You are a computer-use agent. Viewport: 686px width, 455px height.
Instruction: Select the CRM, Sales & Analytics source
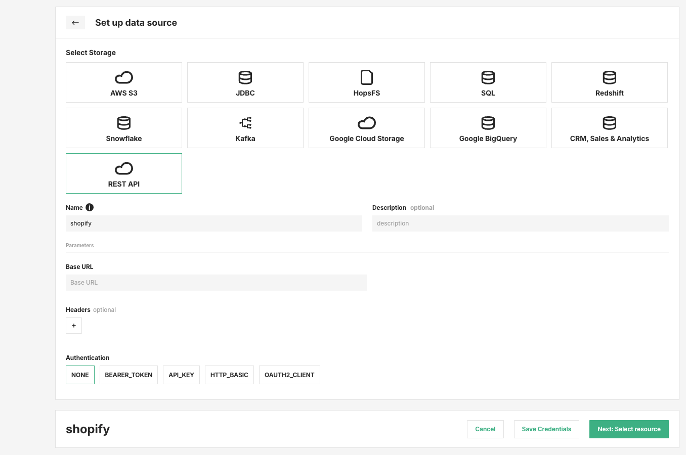coord(609,127)
